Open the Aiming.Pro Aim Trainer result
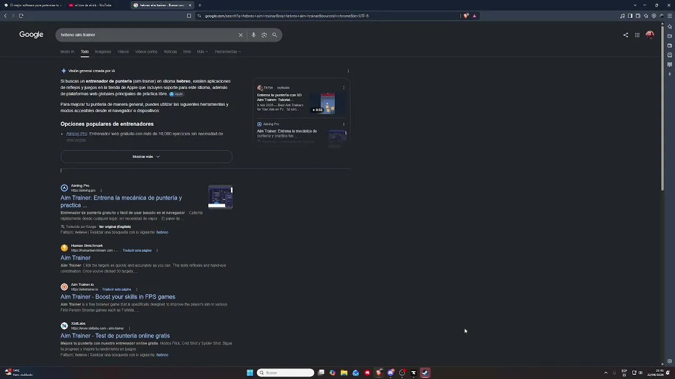 click(x=121, y=202)
